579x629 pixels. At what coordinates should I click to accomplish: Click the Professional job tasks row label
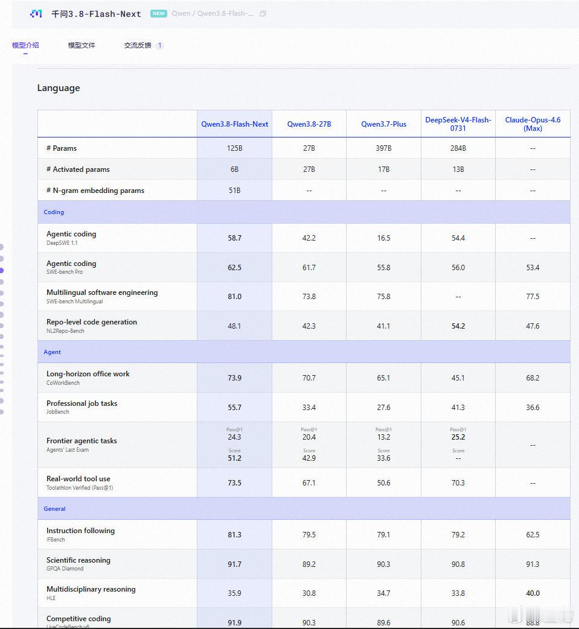(x=82, y=403)
